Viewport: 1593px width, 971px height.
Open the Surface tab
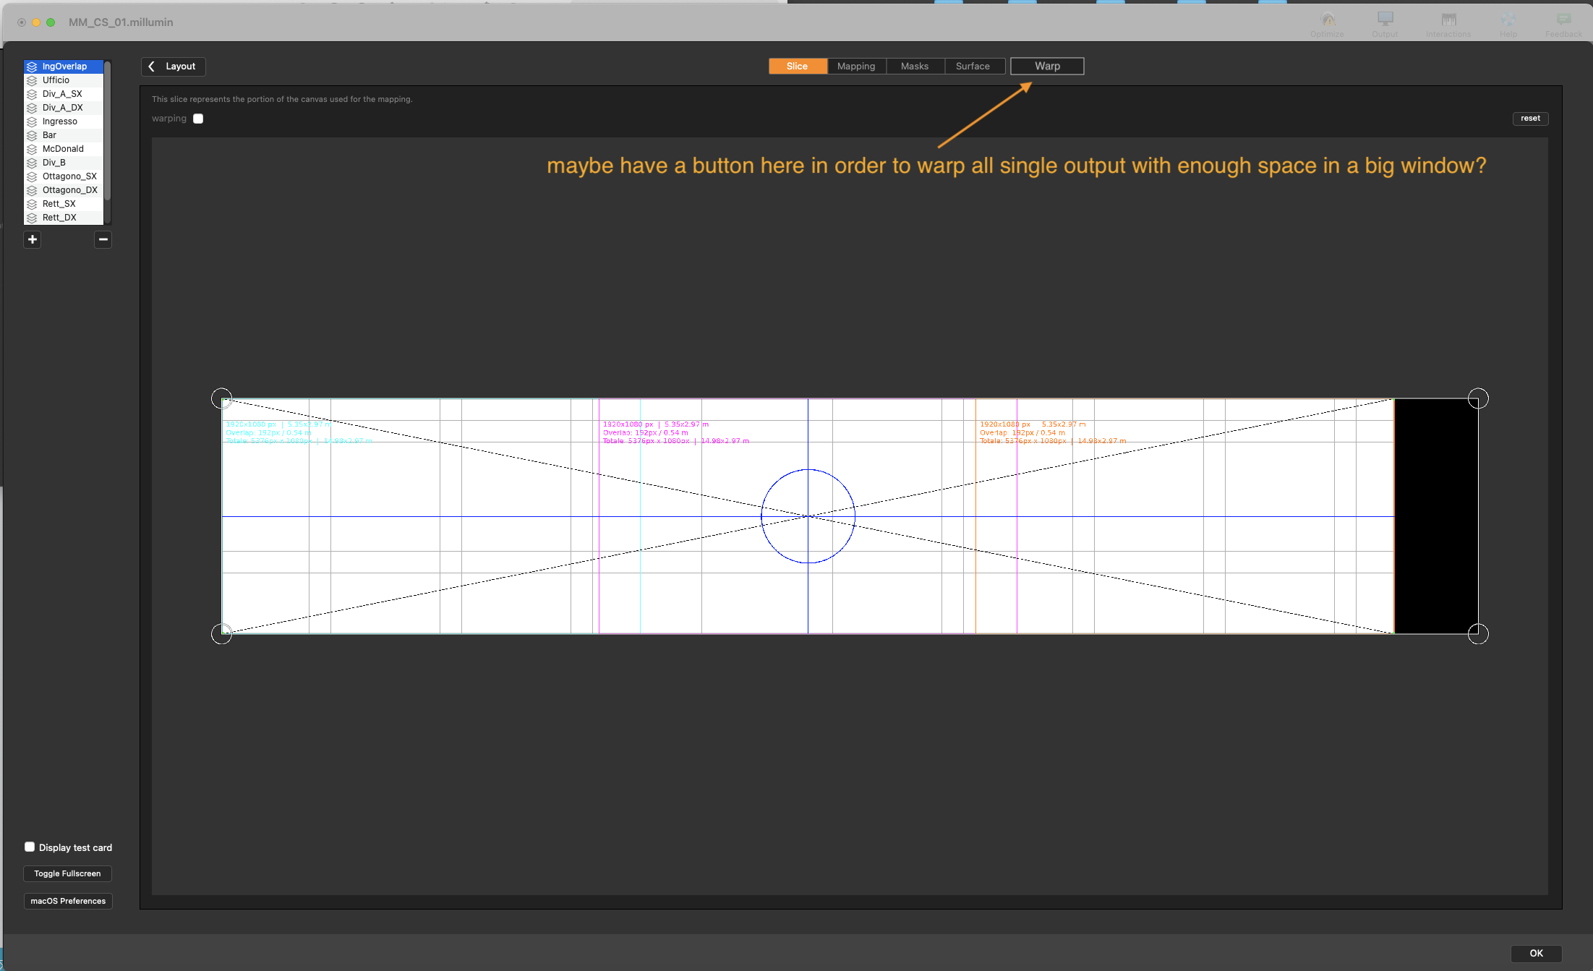point(973,67)
